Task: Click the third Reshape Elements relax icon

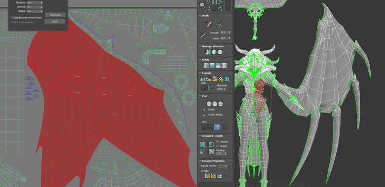Action: coord(220,52)
